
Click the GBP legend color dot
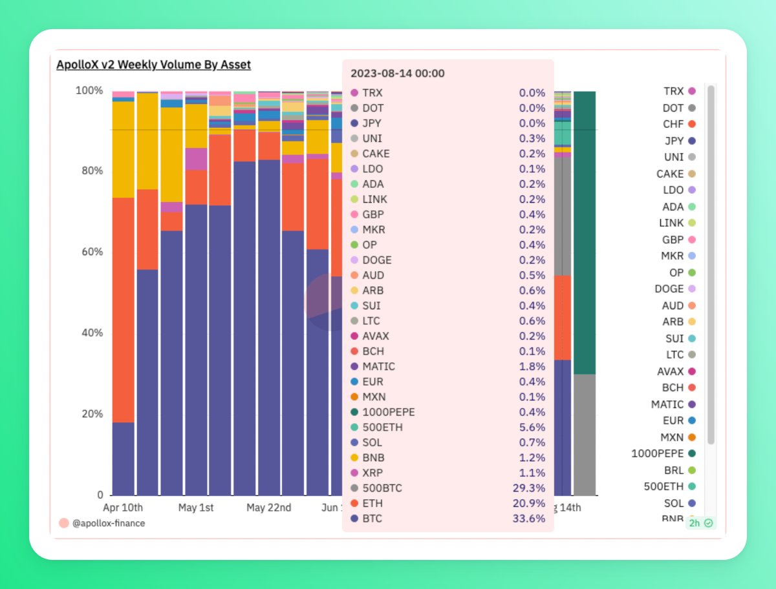(x=692, y=240)
